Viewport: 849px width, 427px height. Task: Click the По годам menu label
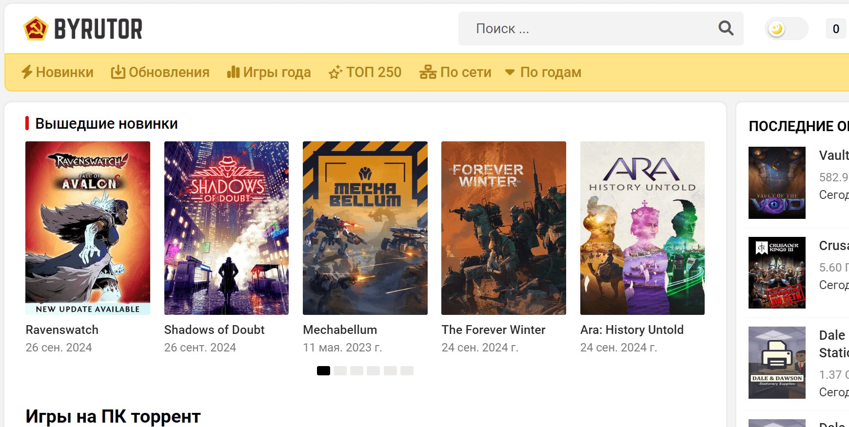(x=551, y=72)
